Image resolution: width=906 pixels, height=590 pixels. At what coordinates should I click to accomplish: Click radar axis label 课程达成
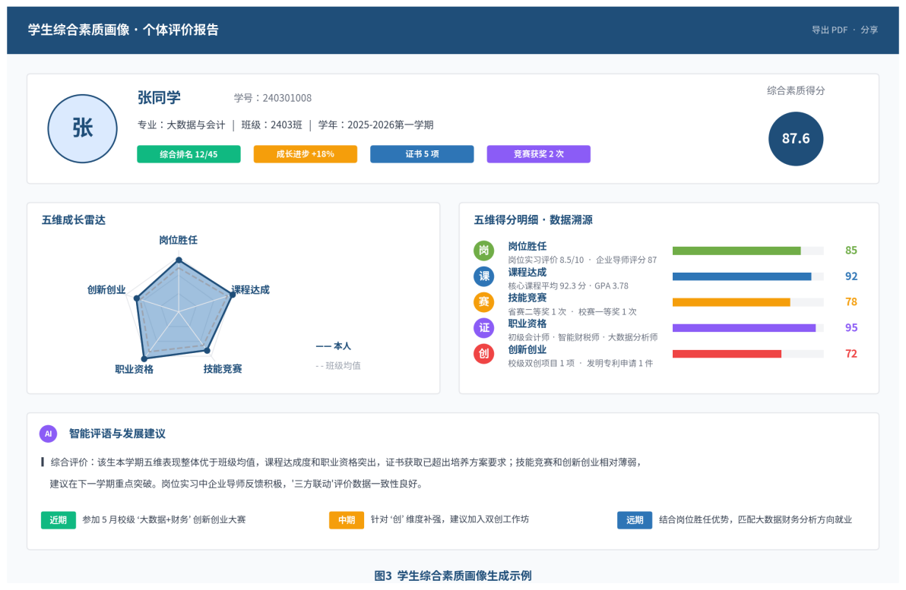tap(250, 290)
